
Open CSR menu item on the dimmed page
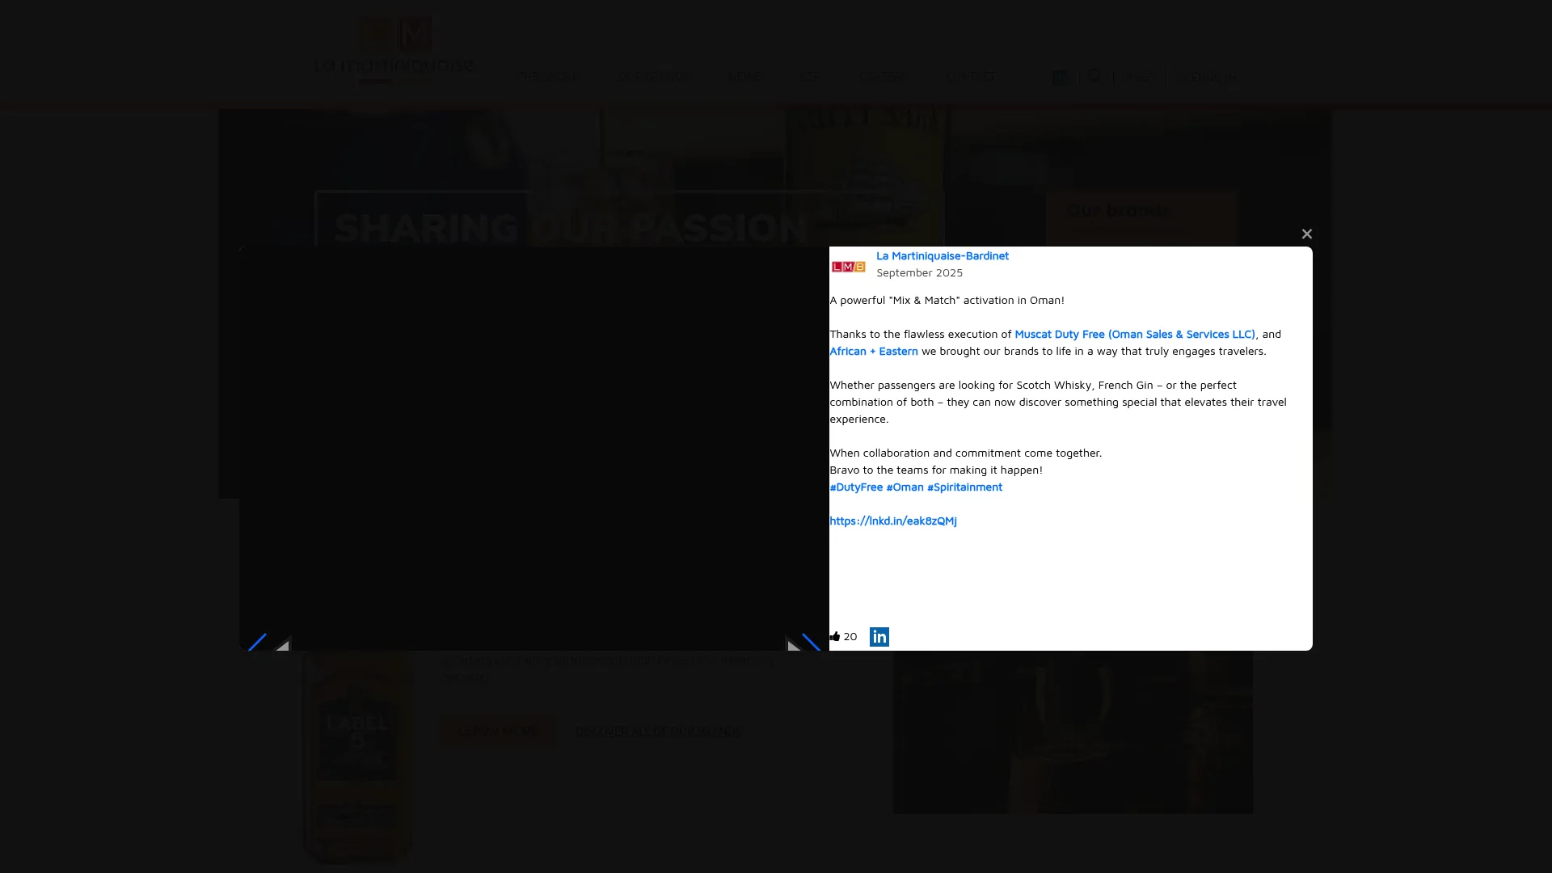tap(809, 77)
